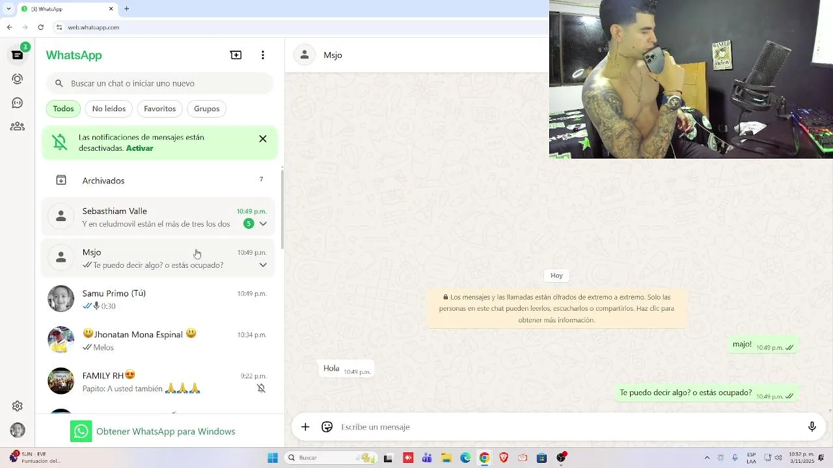The width and height of the screenshot is (833, 468).
Task: Focus the search chat input field
Action: pyautogui.click(x=159, y=83)
